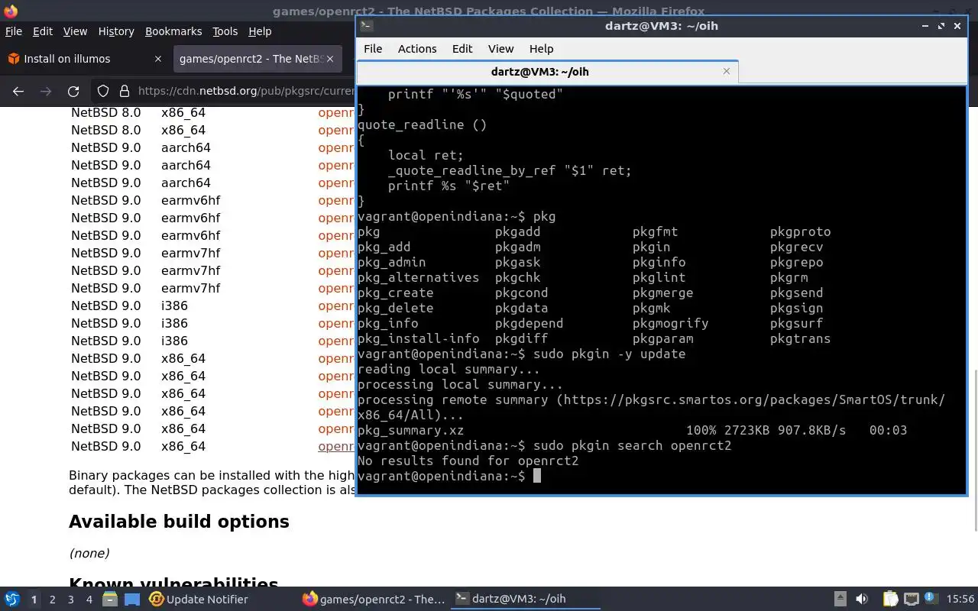Click the terminal window menu icon in titlebar
Image resolution: width=978 pixels, height=611 pixels.
pyautogui.click(x=367, y=26)
